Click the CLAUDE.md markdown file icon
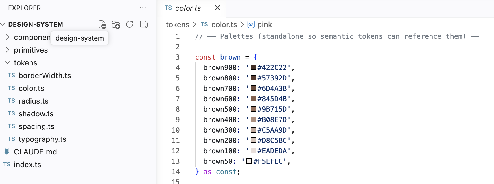Viewport: 494px width, 184px height. [7, 151]
